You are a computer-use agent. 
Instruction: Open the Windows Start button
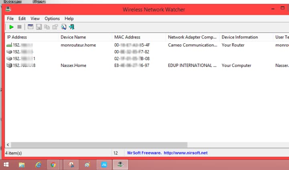pyautogui.click(x=6, y=164)
